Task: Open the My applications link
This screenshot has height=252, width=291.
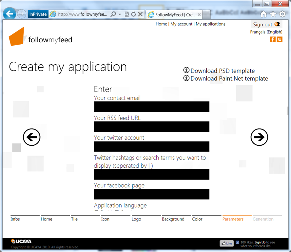Action: [210, 24]
